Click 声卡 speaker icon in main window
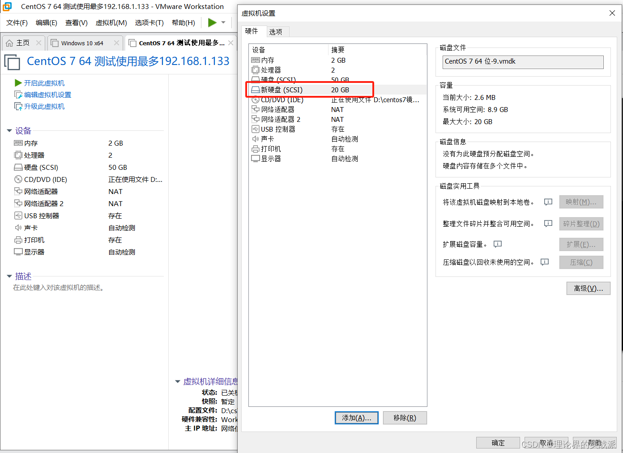This screenshot has height=453, width=623. [18, 228]
